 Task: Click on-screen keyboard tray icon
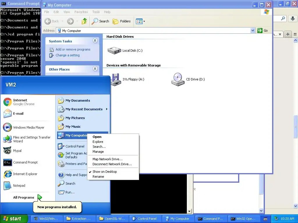point(265,219)
